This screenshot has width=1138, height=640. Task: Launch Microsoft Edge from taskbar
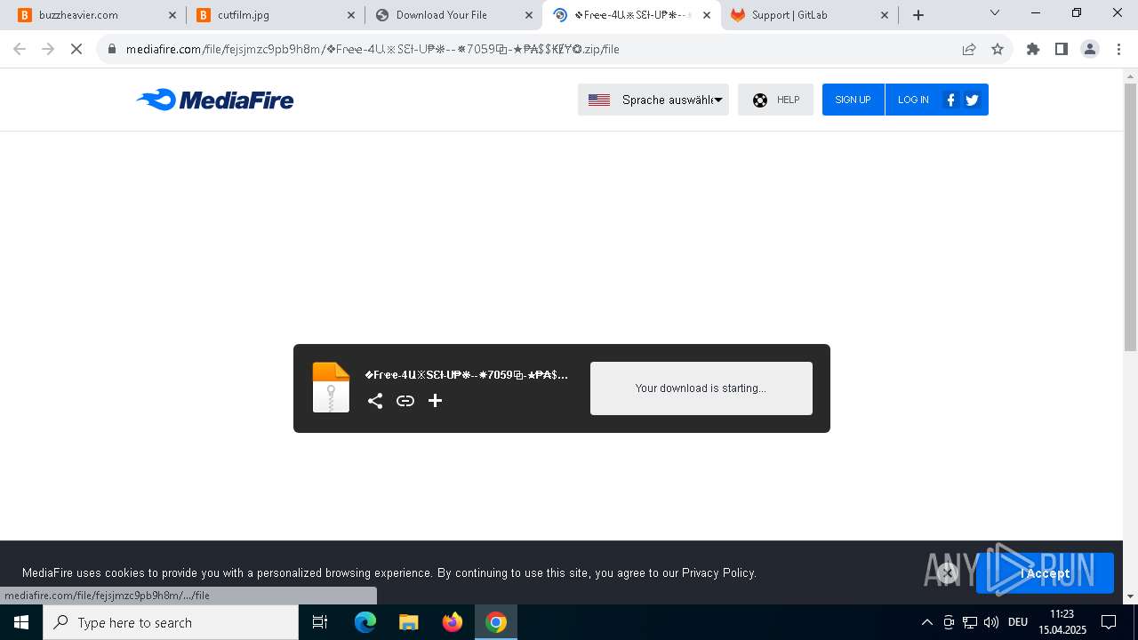click(365, 622)
